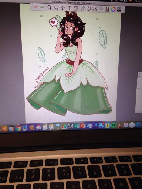Open the App Store from the Dock

pos(101,126)
